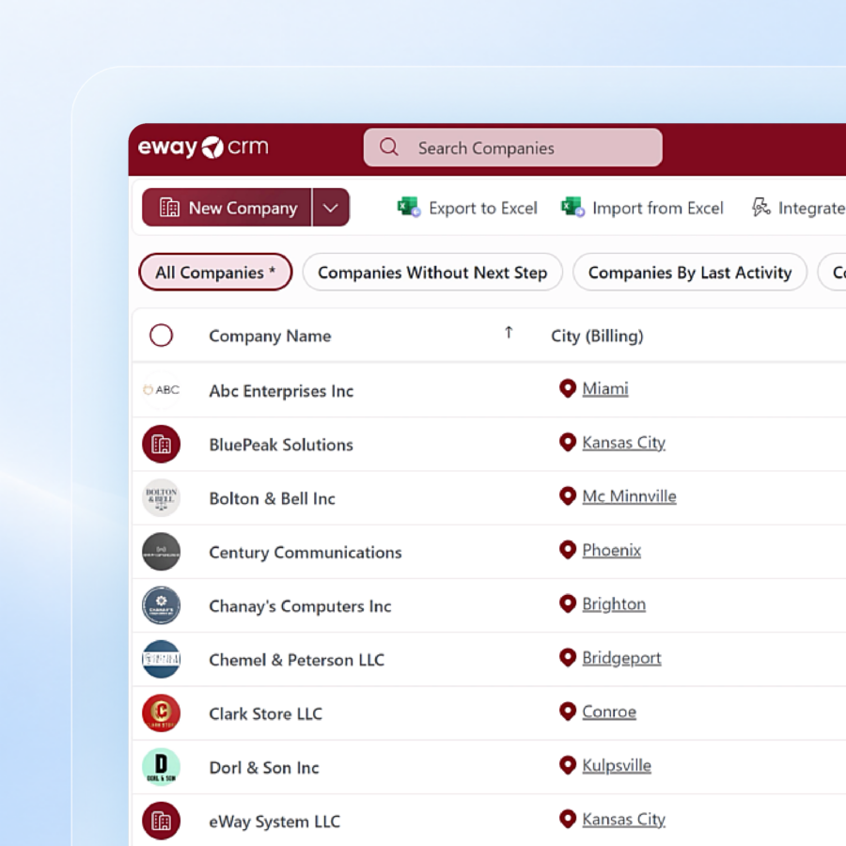Open Kansas City link for BluePeak Solutions
Viewport: 846px width, 846px height.
(x=624, y=443)
